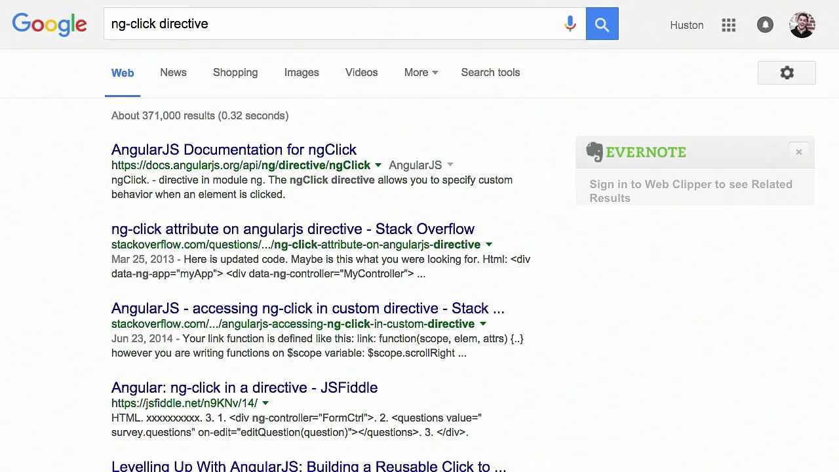Click the AngularJS publisher label
This screenshot has height=472, width=839.
[x=415, y=165]
